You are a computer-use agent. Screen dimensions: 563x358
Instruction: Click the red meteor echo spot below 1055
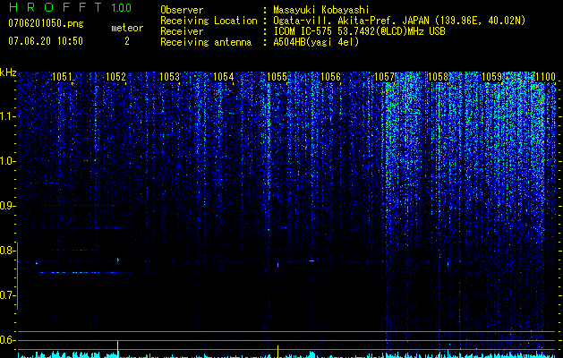pos(277,265)
